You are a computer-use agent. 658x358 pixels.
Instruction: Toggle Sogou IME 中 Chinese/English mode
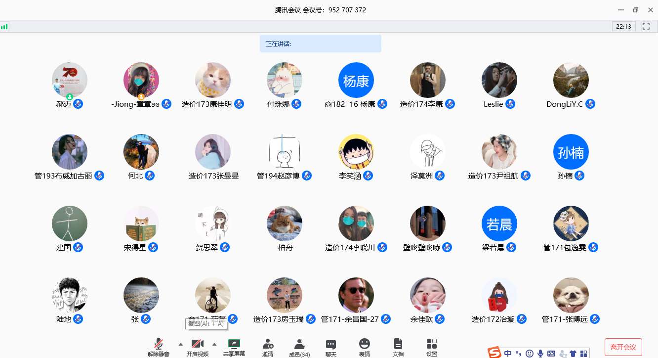[x=508, y=353]
